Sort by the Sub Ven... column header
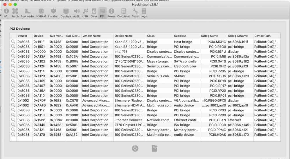 [x=57, y=36]
